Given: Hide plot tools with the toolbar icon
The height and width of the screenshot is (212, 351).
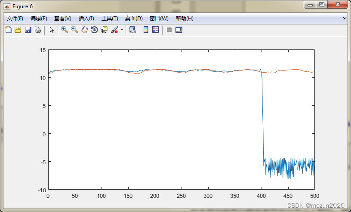Looking at the screenshot, I should pyautogui.click(x=169, y=30).
